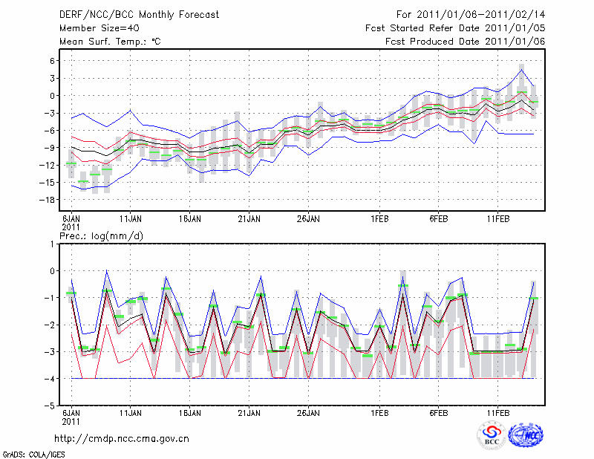Click 21JAN on the precipitation chart axis

tap(249, 413)
